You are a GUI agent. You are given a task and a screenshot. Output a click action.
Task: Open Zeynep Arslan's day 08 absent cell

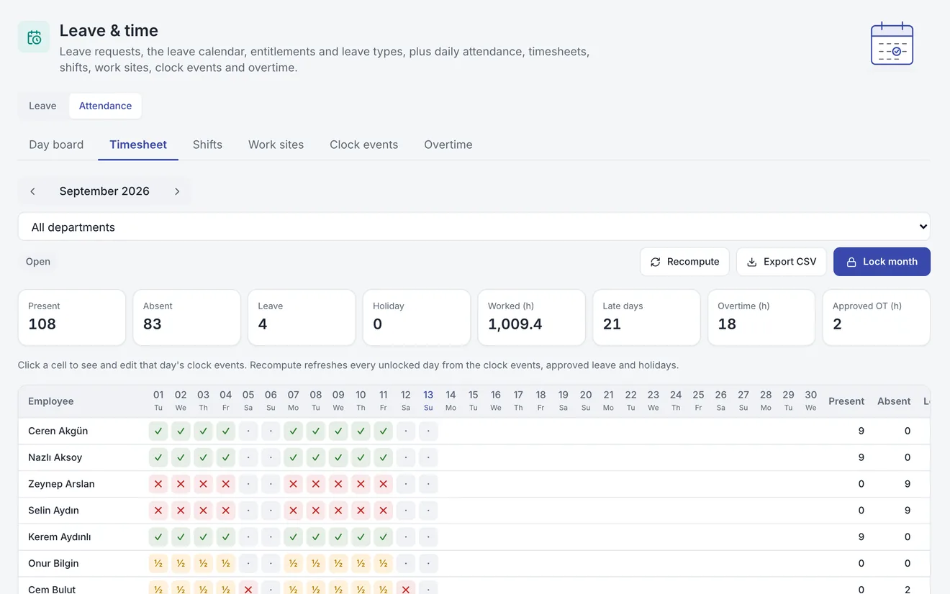point(316,484)
